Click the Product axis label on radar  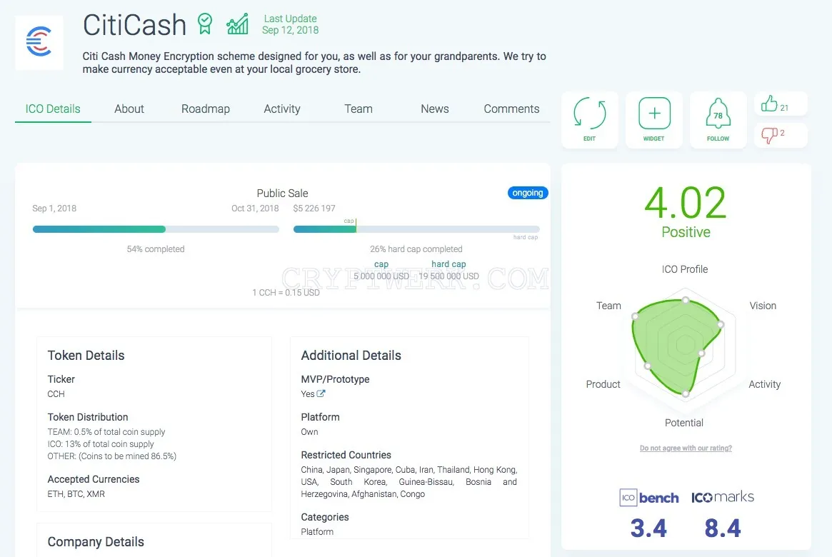[603, 384]
